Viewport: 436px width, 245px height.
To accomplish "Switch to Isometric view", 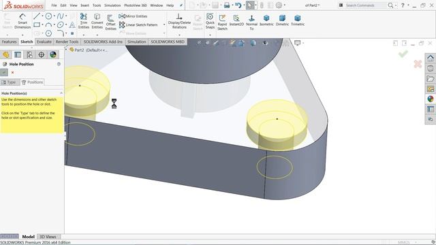I will click(x=266, y=20).
